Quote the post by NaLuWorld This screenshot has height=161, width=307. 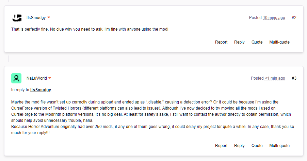coord(257,146)
